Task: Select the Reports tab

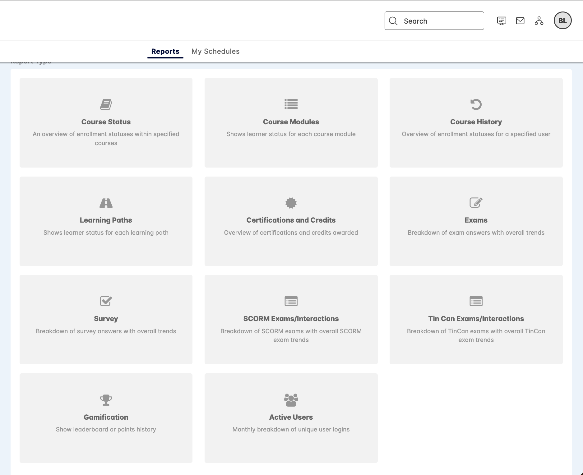Action: tap(165, 51)
